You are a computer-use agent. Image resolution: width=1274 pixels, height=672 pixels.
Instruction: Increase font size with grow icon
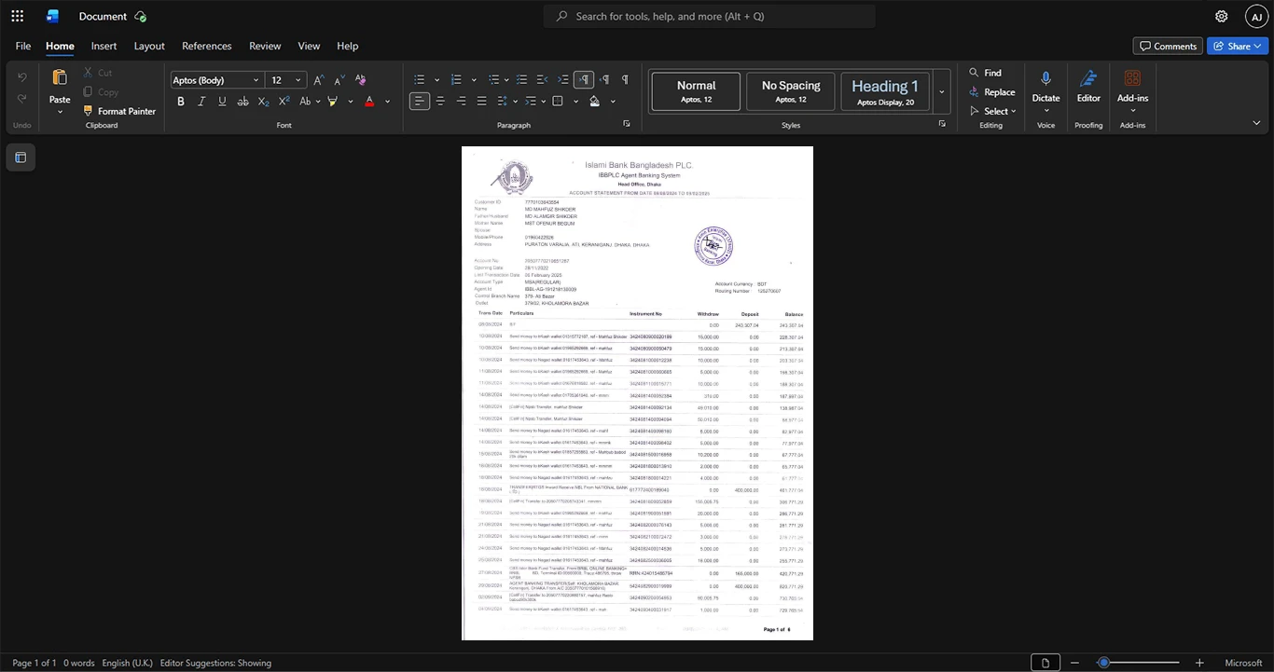pyautogui.click(x=319, y=79)
